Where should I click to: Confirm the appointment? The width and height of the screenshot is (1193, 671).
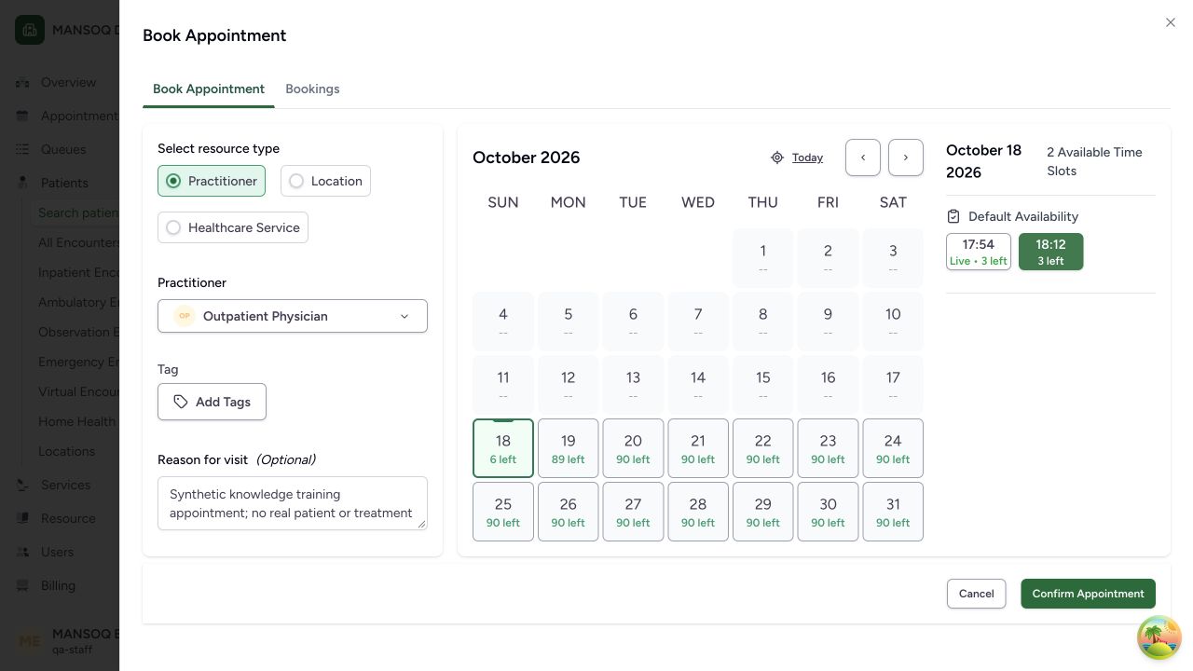(x=1088, y=594)
